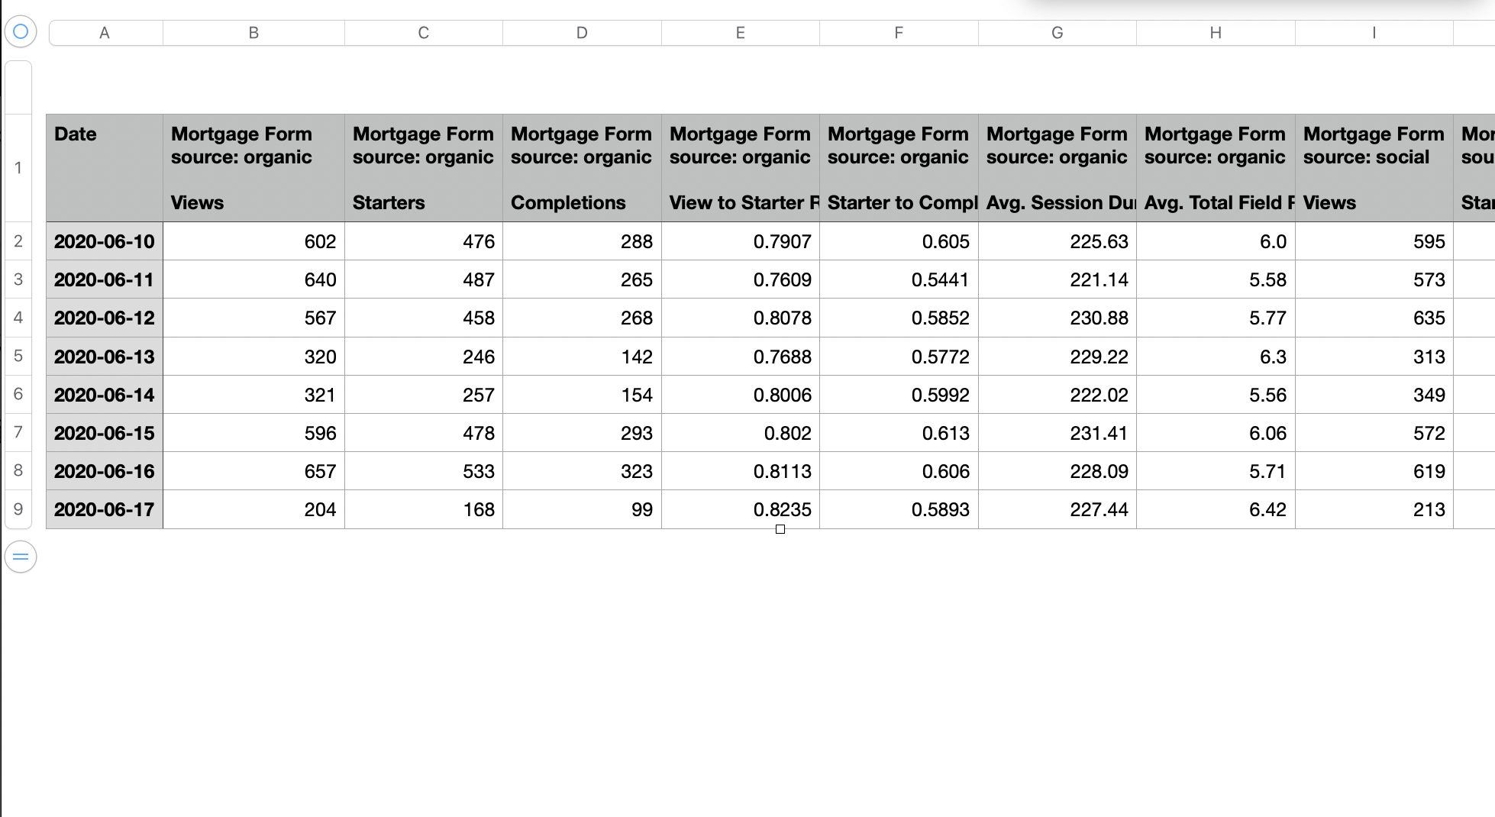Viewport: 1495px width, 817px height.
Task: Click the cell with value 640
Action: coord(253,279)
